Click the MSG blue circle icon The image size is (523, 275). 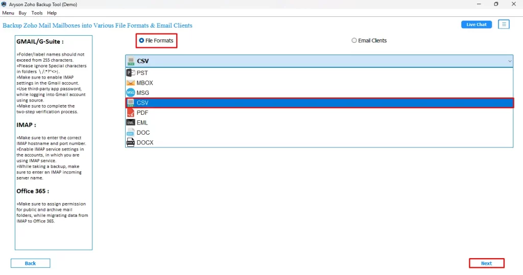coord(131,93)
